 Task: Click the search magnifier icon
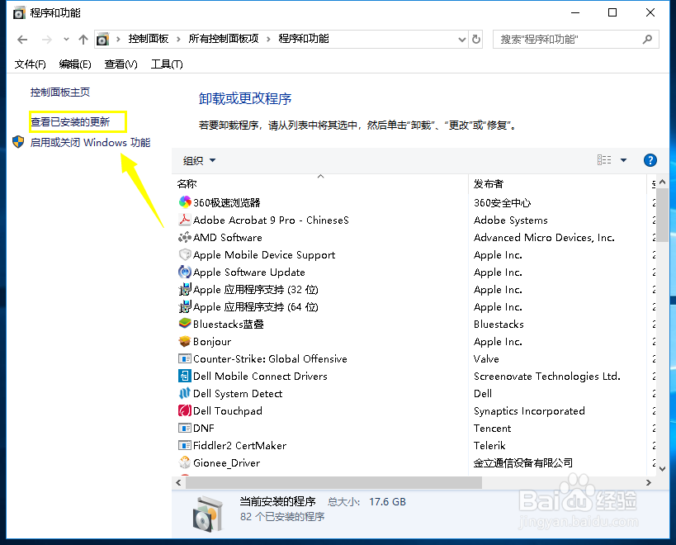pyautogui.click(x=647, y=40)
